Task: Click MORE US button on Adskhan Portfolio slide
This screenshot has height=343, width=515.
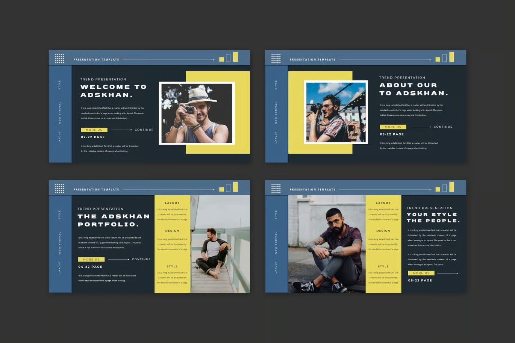Action: coord(91,260)
